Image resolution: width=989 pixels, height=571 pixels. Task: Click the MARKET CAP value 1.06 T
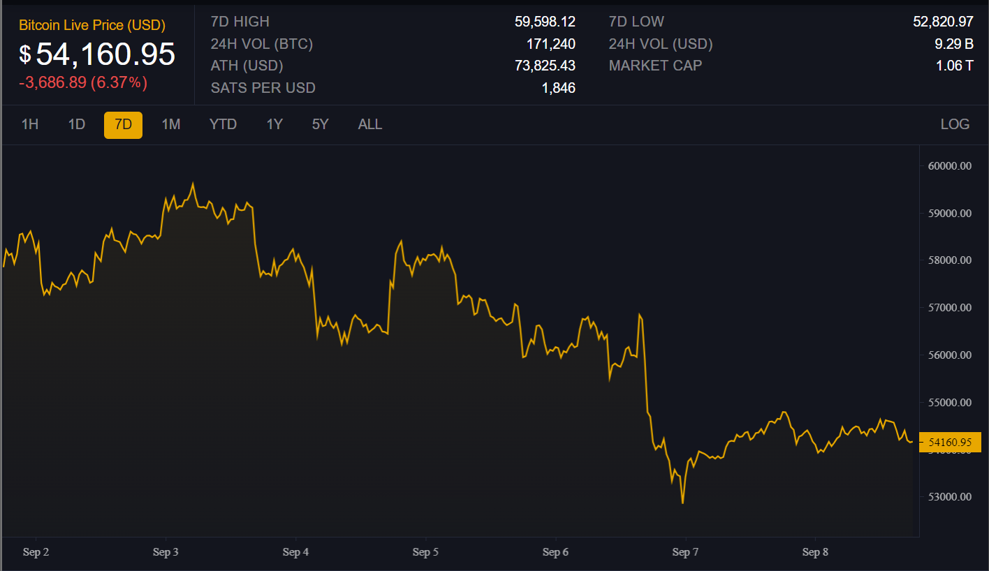pos(954,66)
